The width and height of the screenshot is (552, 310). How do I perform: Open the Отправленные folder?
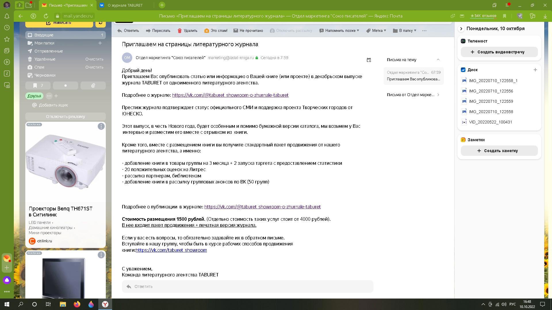tap(48, 51)
